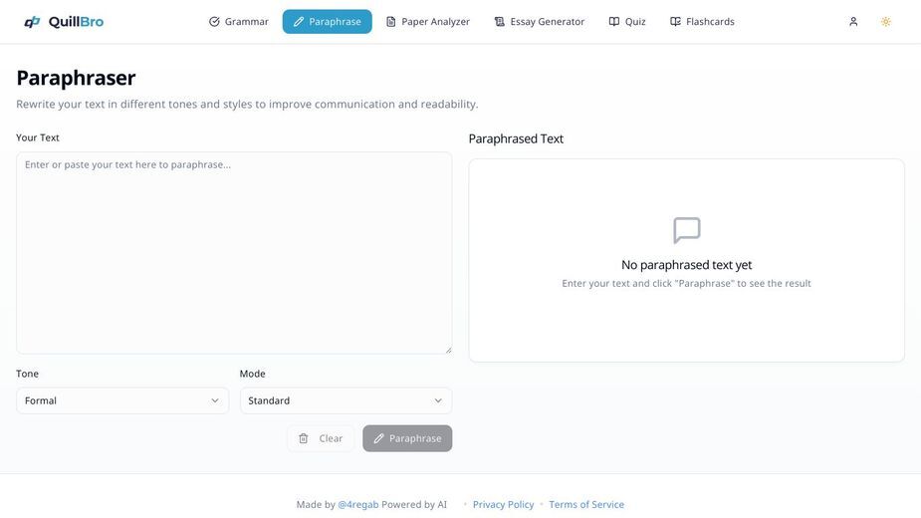
Task: Open the Terms of Service link
Action: [x=586, y=504]
